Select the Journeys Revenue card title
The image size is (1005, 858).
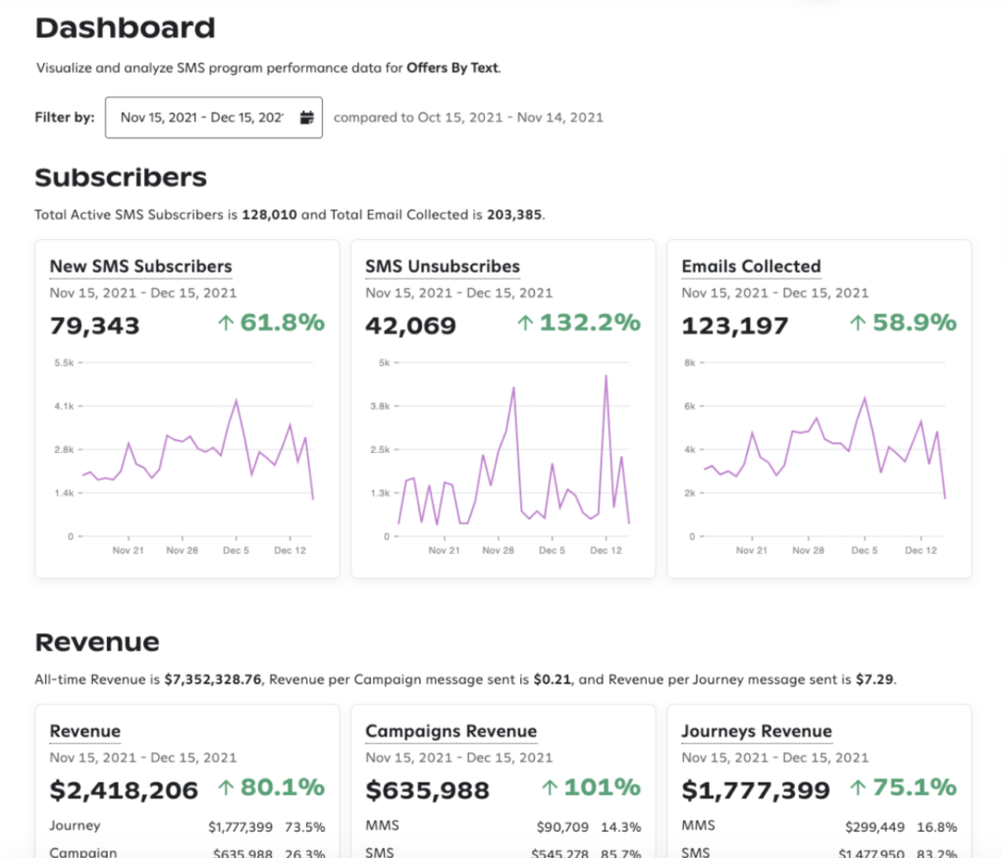click(756, 732)
